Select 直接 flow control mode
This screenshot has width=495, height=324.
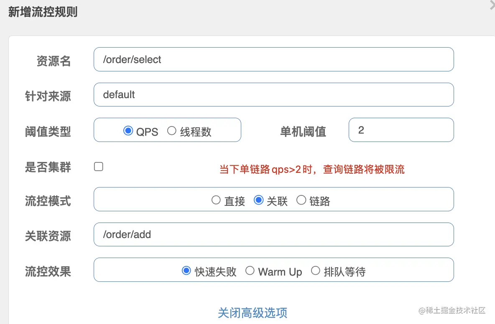[216, 200]
